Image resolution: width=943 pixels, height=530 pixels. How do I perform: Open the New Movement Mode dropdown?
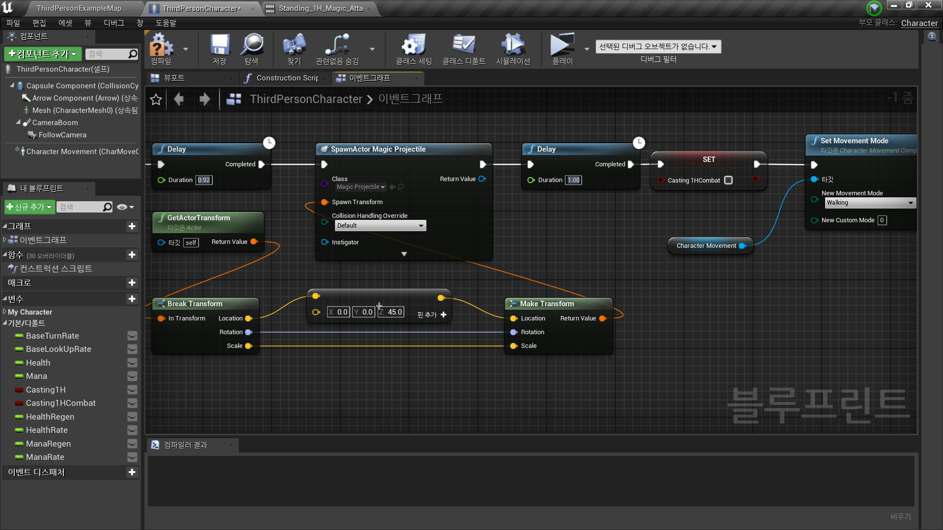870,203
